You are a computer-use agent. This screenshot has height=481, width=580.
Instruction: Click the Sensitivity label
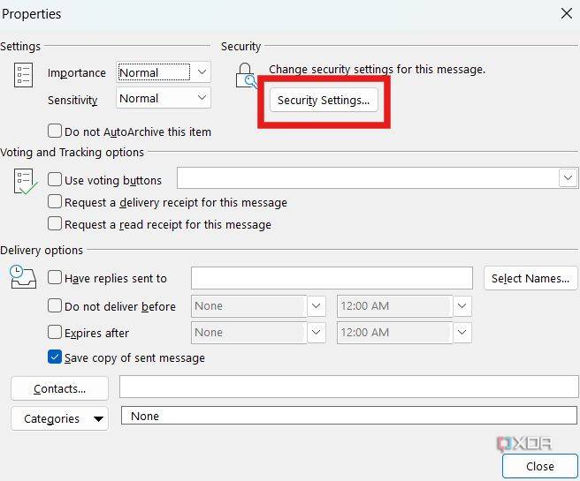[72, 100]
